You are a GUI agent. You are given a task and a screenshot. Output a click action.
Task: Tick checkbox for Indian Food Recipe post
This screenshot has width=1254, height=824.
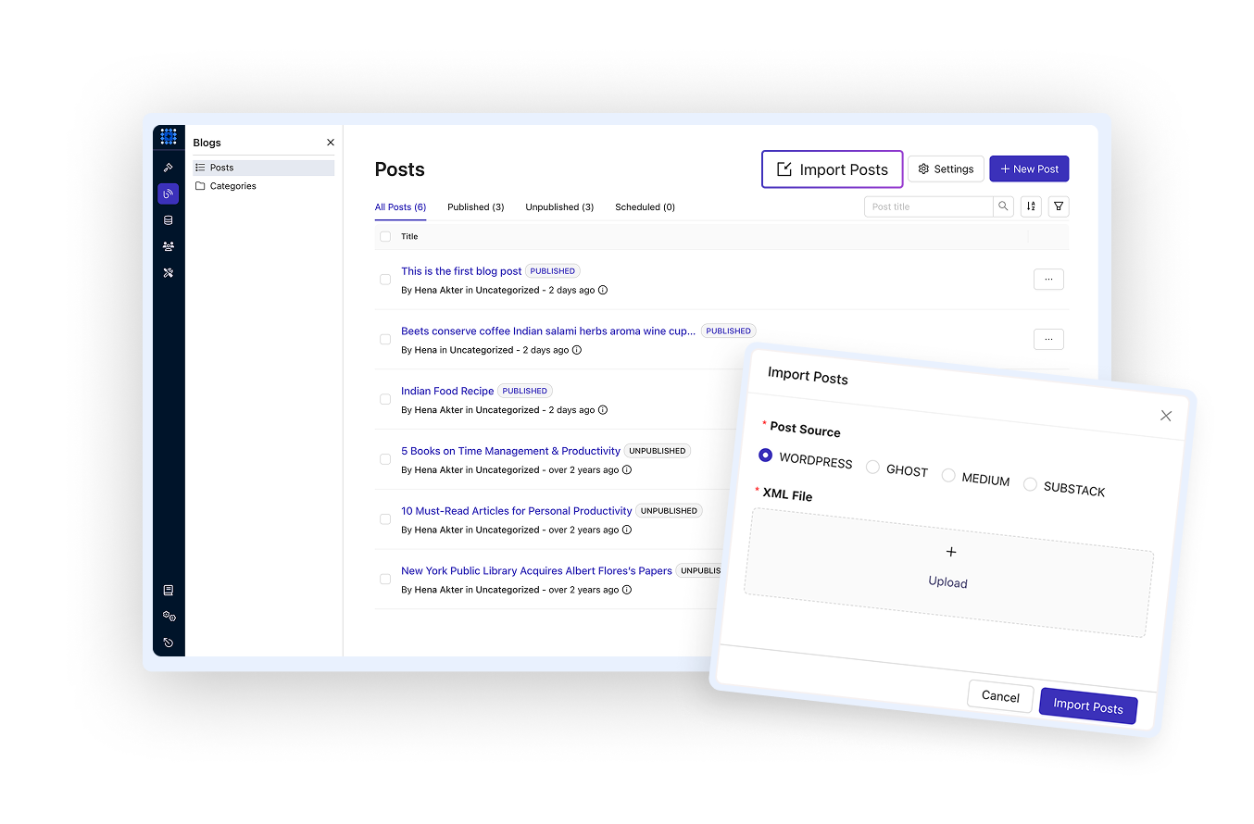385,399
